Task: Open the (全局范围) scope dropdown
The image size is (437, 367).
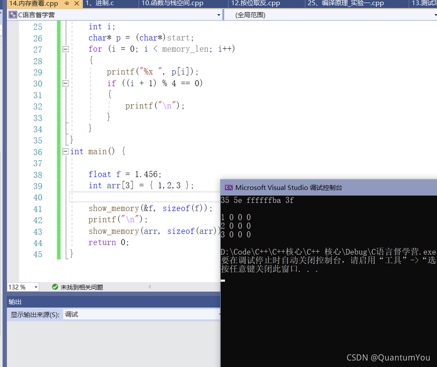Action: coord(435,15)
